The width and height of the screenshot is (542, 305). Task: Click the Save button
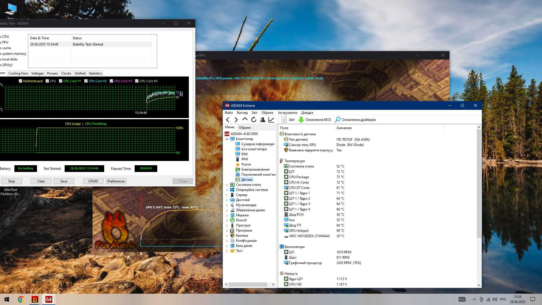[64, 181]
